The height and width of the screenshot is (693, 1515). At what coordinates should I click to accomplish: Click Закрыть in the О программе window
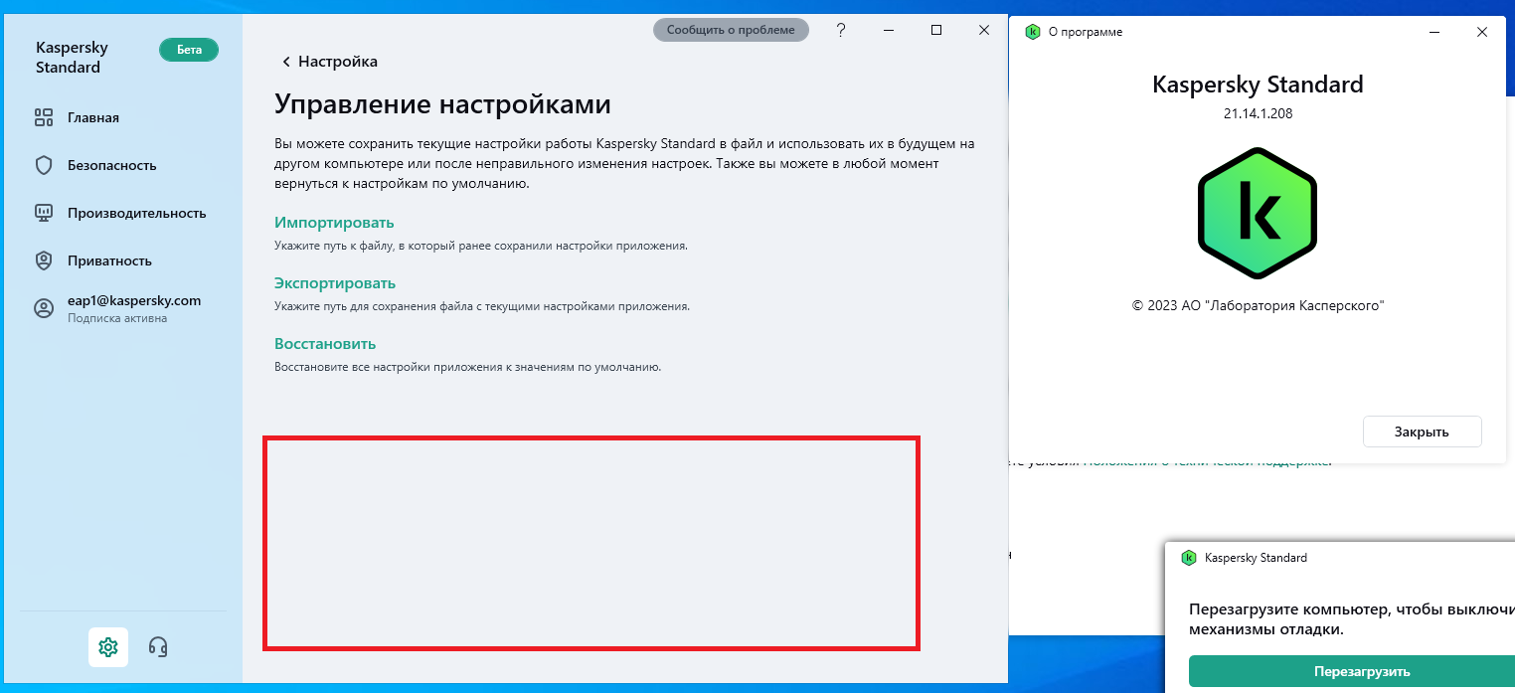(x=1422, y=432)
